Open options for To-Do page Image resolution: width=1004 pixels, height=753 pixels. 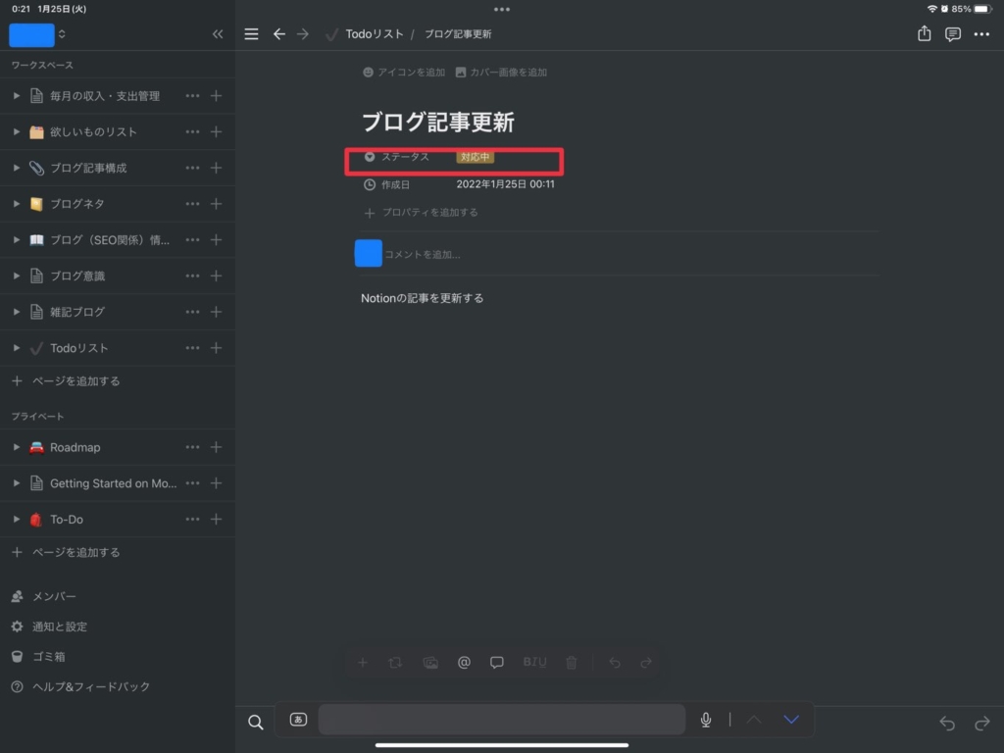click(x=192, y=519)
